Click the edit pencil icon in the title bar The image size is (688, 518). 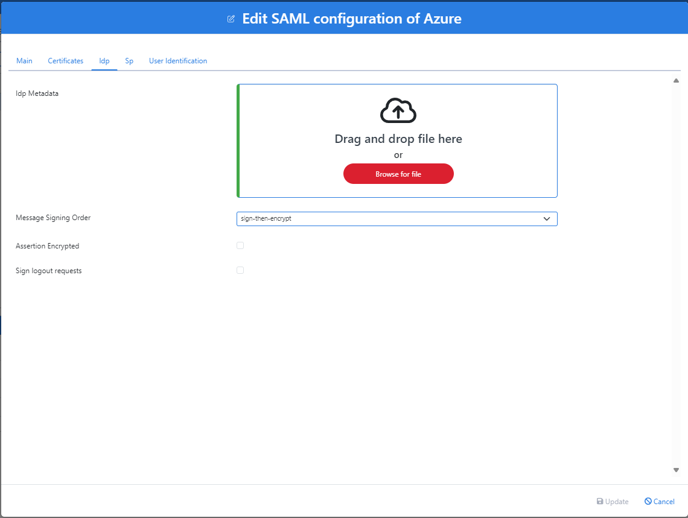pyautogui.click(x=231, y=19)
